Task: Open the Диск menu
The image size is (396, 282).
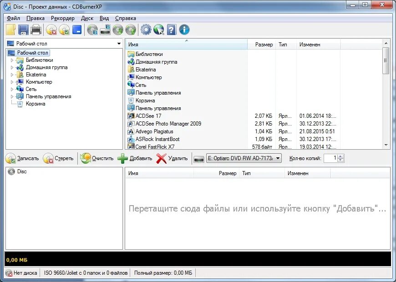Action: (x=87, y=18)
